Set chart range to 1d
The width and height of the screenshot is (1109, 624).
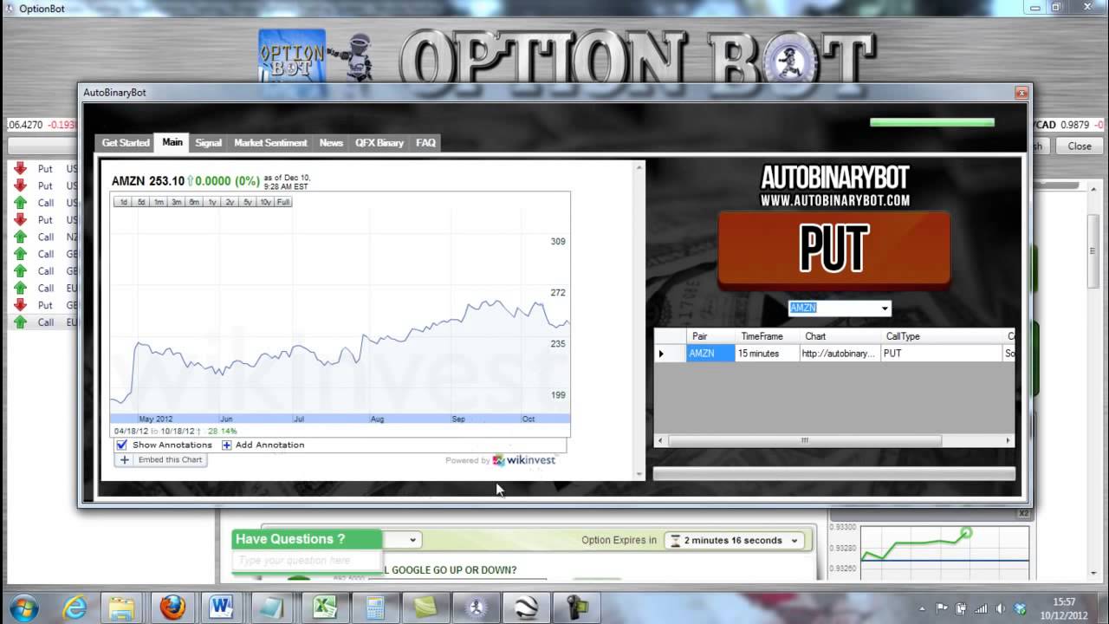[x=123, y=202]
